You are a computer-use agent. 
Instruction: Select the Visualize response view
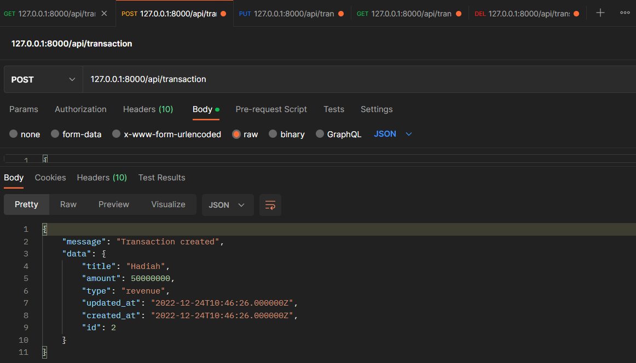[169, 204]
